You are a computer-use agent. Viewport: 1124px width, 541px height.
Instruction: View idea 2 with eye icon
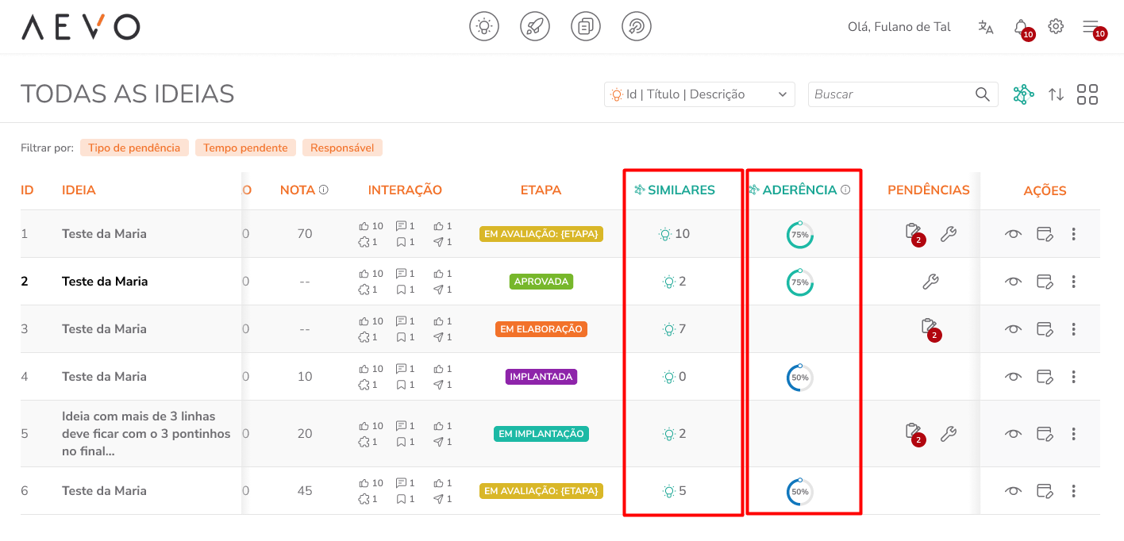pyautogui.click(x=1013, y=282)
